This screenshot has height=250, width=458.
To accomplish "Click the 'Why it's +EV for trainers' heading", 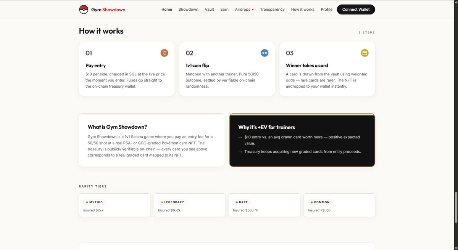I will tap(266, 127).
